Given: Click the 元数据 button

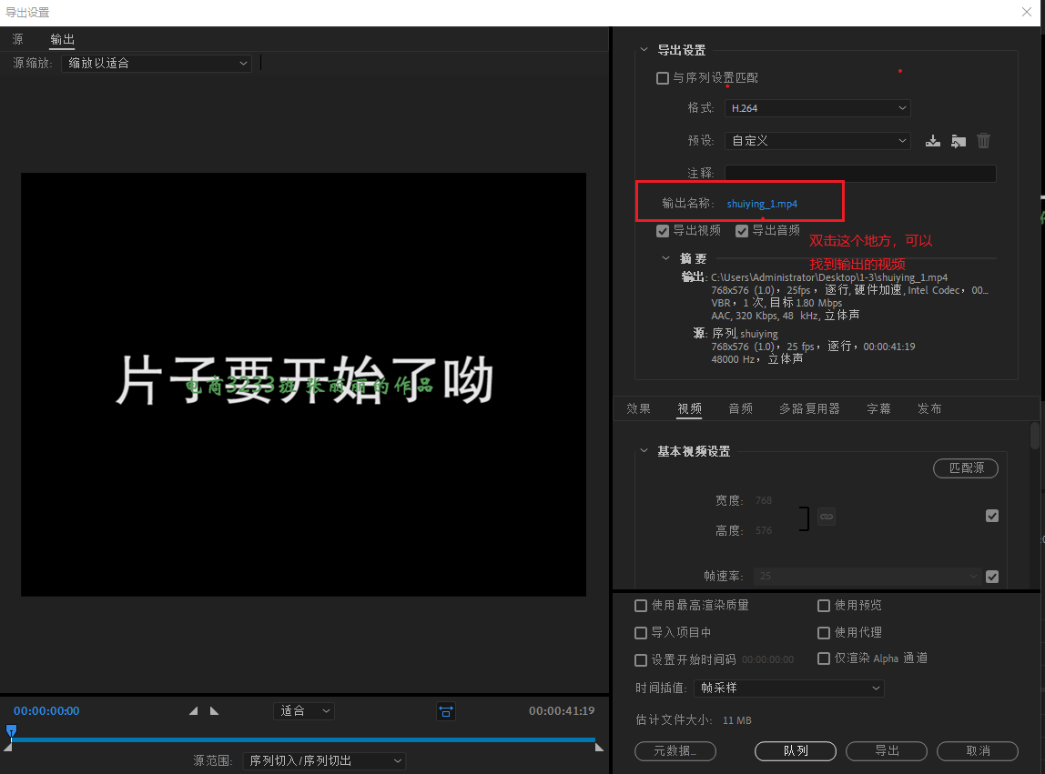Looking at the screenshot, I should (675, 751).
